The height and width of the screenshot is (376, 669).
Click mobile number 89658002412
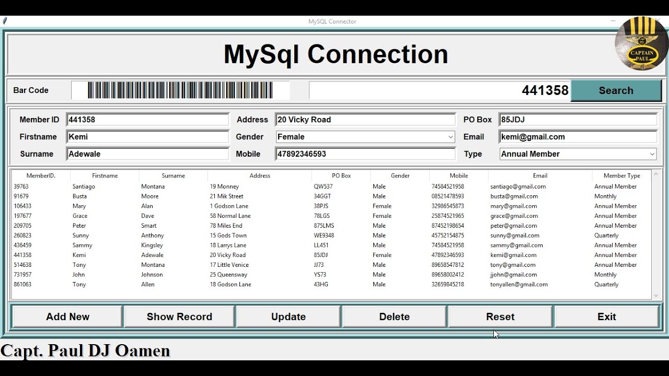(x=447, y=275)
